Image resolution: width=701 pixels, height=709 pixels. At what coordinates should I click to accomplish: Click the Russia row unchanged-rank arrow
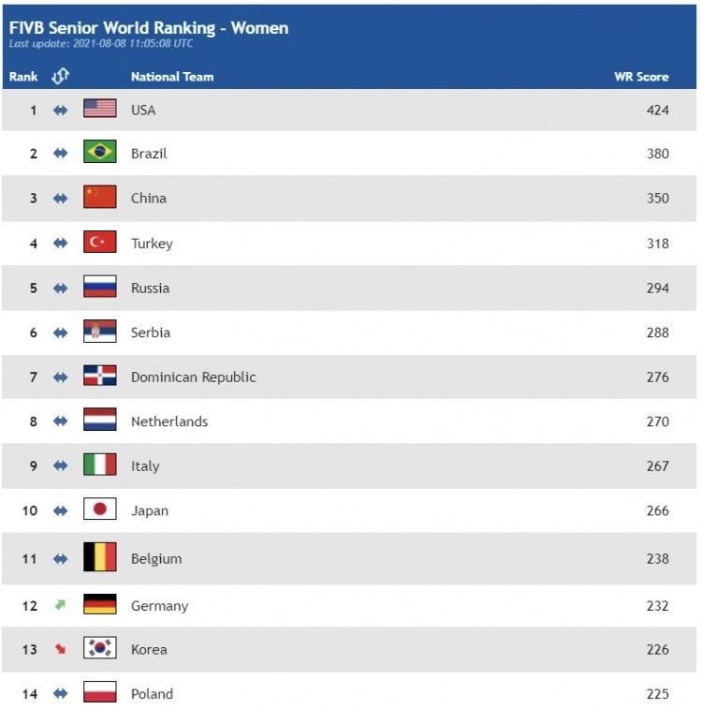point(60,288)
